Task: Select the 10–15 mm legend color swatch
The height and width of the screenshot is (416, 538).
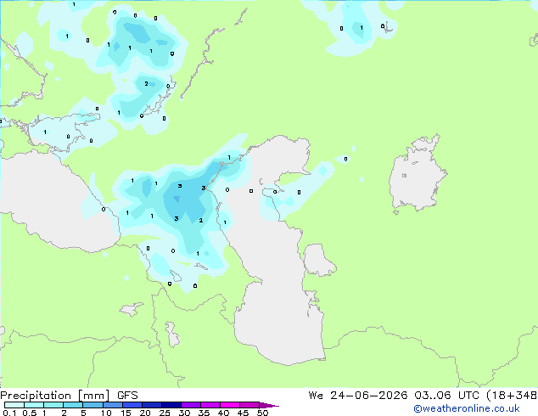Action: point(112,405)
